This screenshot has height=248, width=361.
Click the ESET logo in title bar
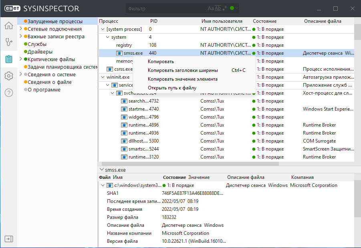[12, 8]
